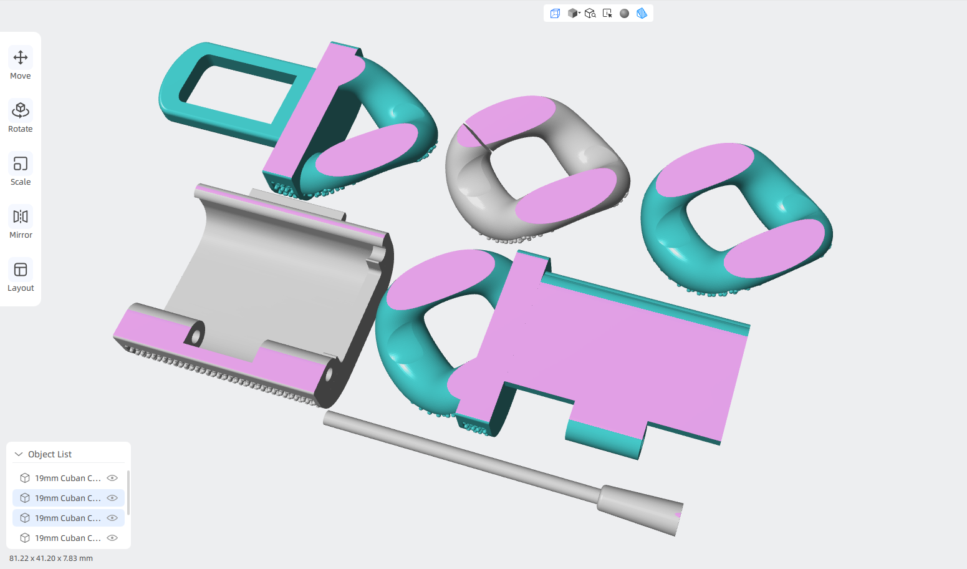Toggle the blue striped cross-section icon

(642, 13)
